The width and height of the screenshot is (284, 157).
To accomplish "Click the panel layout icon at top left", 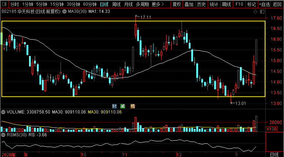I will click(x=5, y=4).
